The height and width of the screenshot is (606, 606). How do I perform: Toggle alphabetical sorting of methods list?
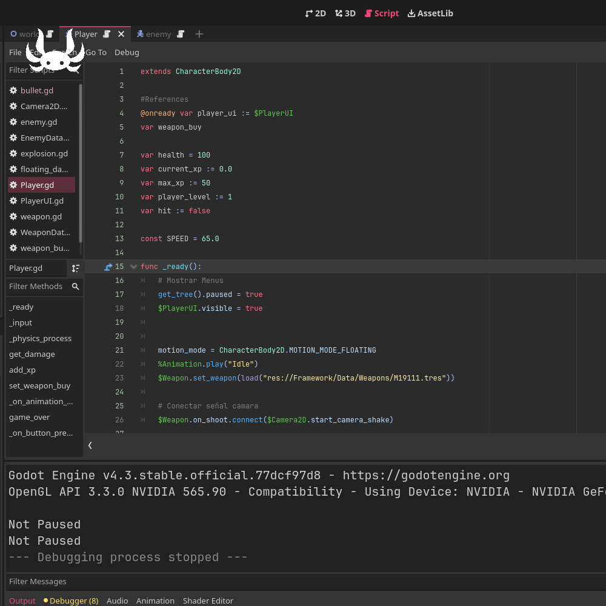(75, 268)
